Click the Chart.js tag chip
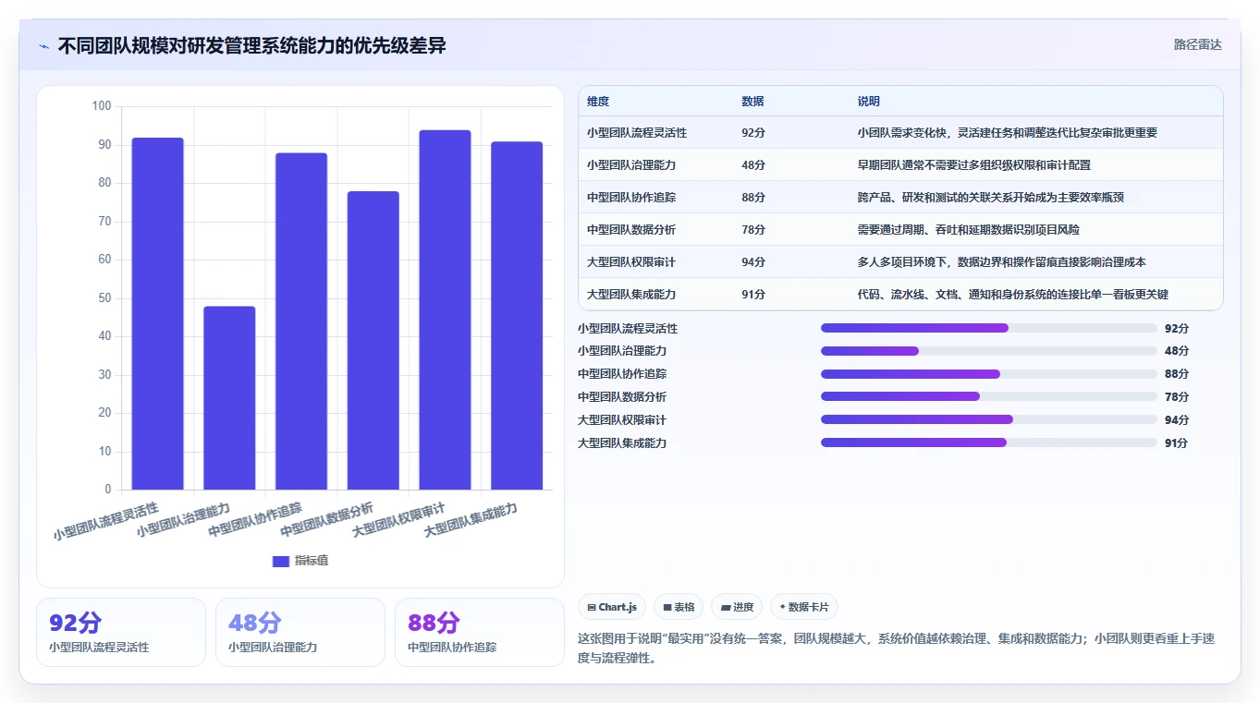The height and width of the screenshot is (703, 1260). pyautogui.click(x=612, y=607)
